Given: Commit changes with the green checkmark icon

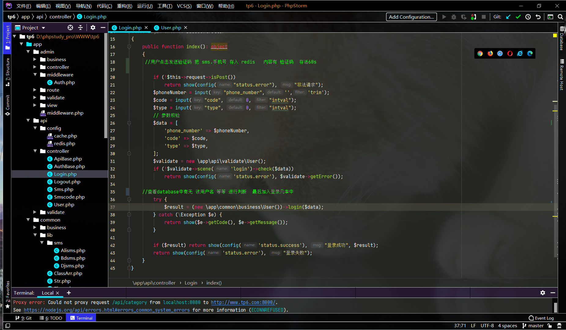Looking at the screenshot, I should (x=518, y=17).
